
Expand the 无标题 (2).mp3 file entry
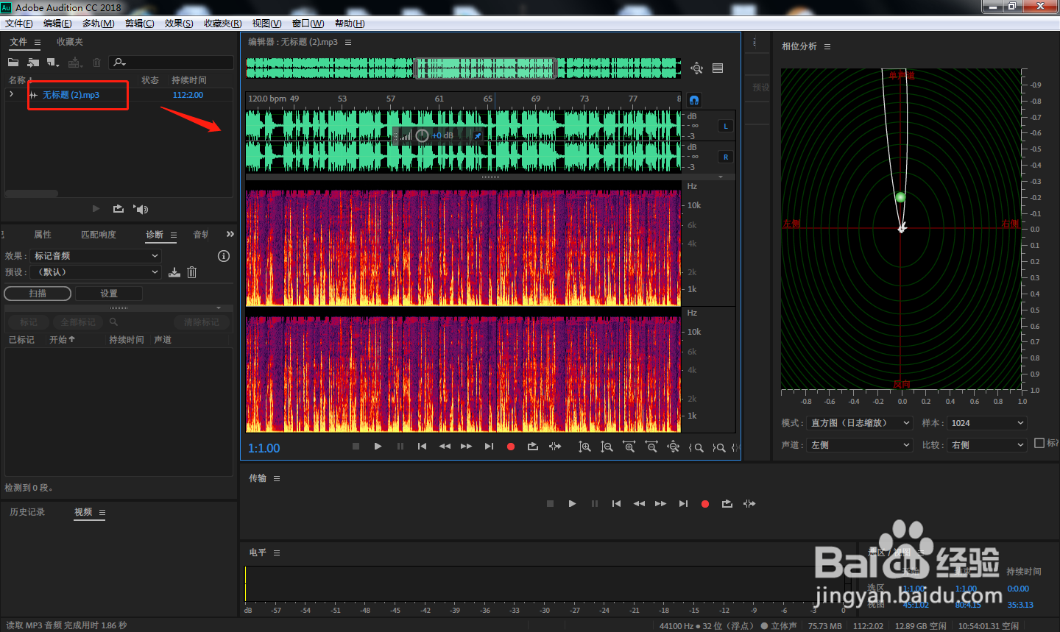[11, 94]
